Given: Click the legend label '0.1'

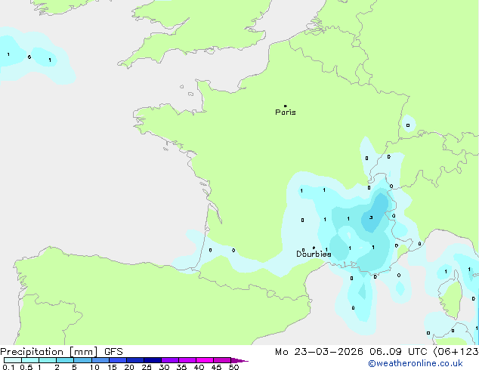Looking at the screenshot, I should pyautogui.click(x=8, y=367).
